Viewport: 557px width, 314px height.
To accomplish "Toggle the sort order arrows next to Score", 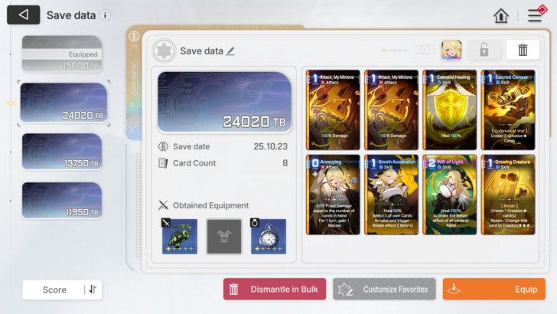I will 93,289.
